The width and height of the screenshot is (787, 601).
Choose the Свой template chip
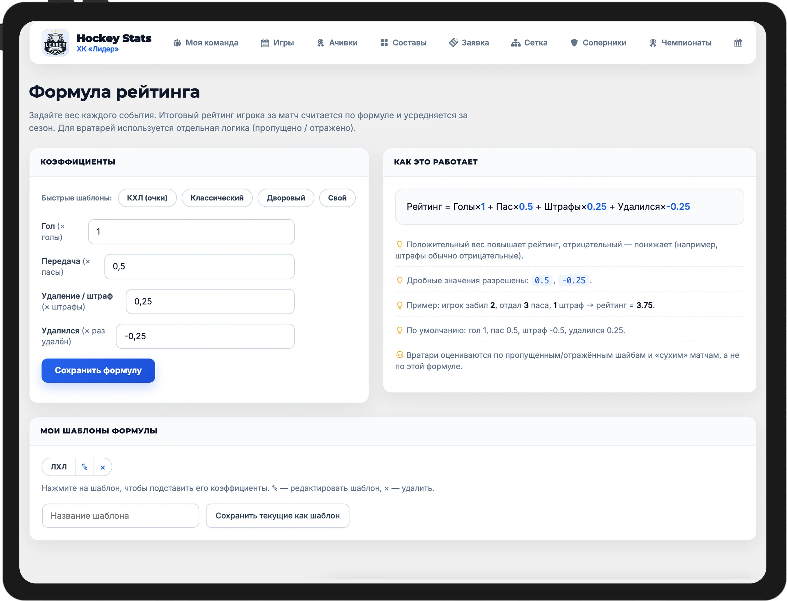pos(337,198)
